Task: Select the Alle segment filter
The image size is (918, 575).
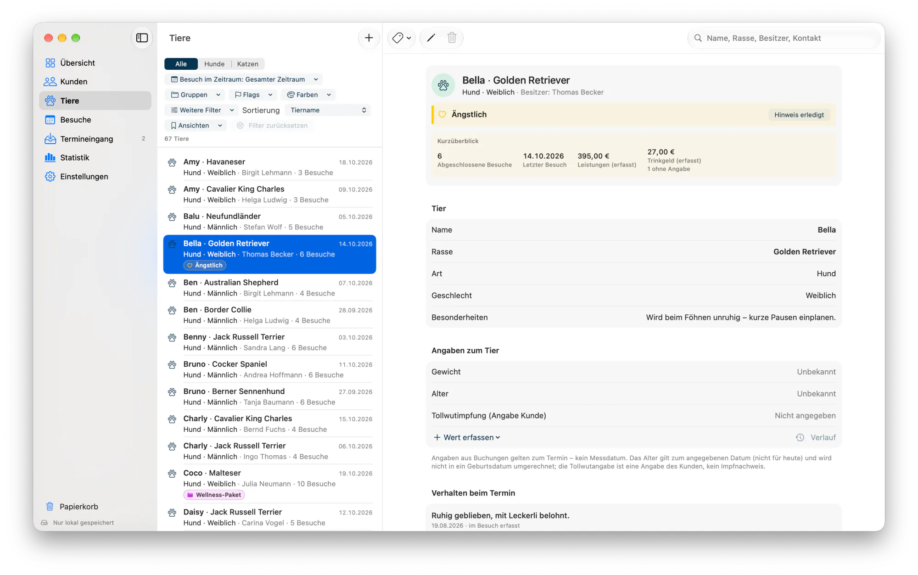Action: click(x=181, y=64)
